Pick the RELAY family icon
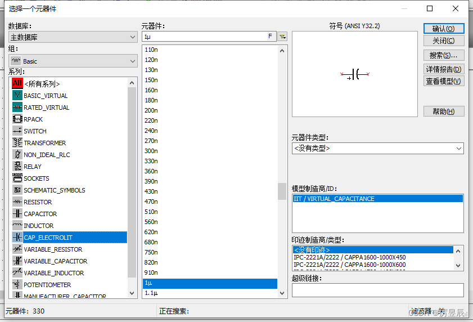 (17, 167)
